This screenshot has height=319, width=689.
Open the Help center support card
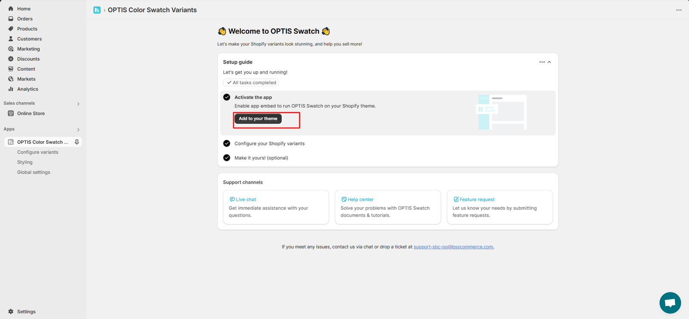tap(388, 207)
